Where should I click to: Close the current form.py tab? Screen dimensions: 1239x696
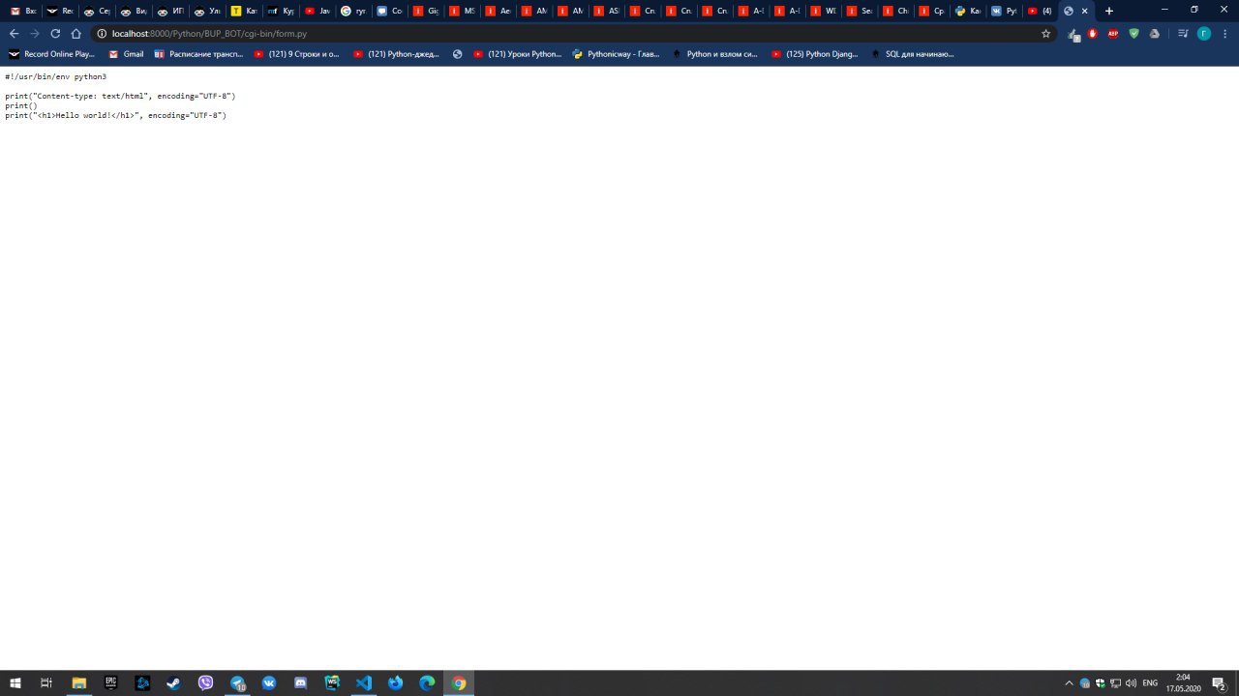click(1085, 11)
